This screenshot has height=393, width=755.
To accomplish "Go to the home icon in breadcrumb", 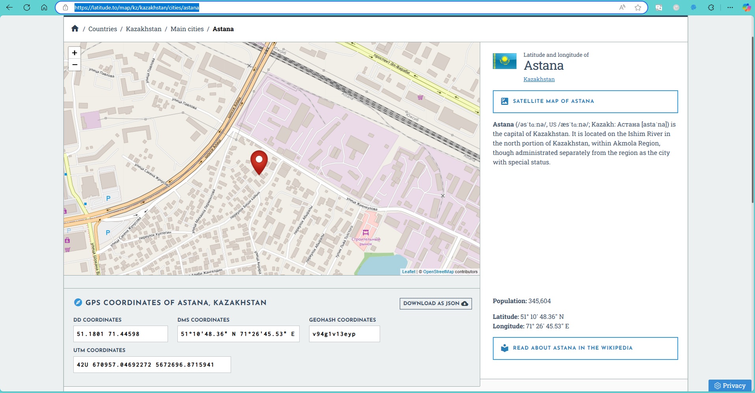I will click(75, 29).
